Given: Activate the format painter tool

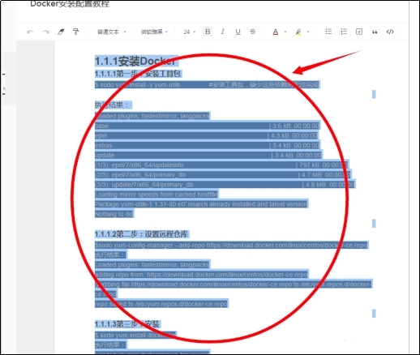Looking at the screenshot, I should click(76, 32).
